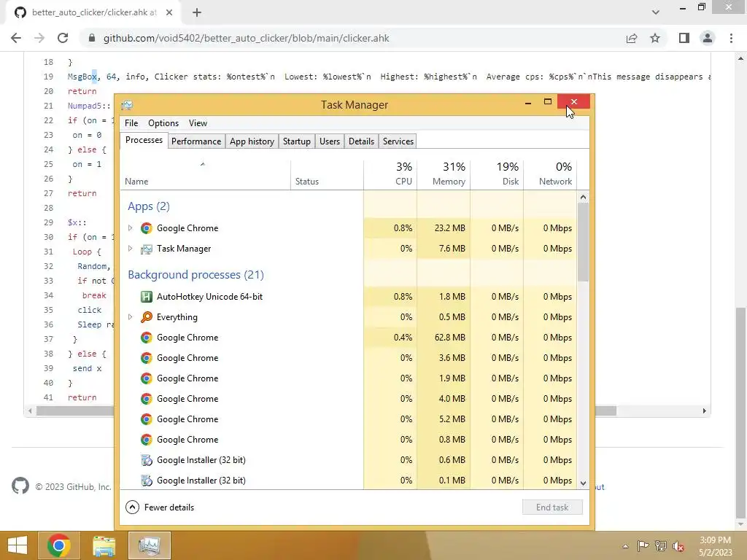The width and height of the screenshot is (747, 560).
Task: Switch to the Details tab
Action: (362, 141)
